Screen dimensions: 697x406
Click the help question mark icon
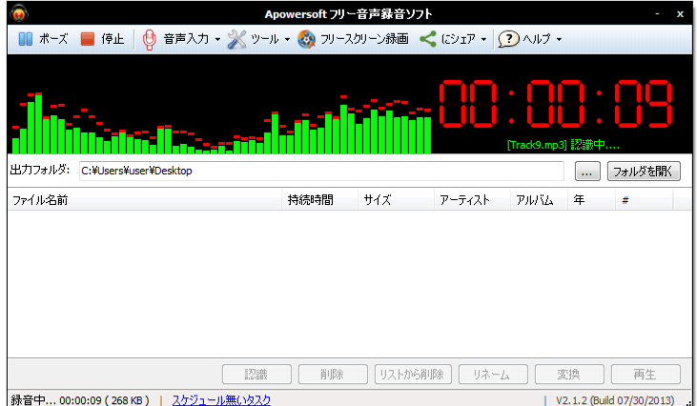click(508, 39)
